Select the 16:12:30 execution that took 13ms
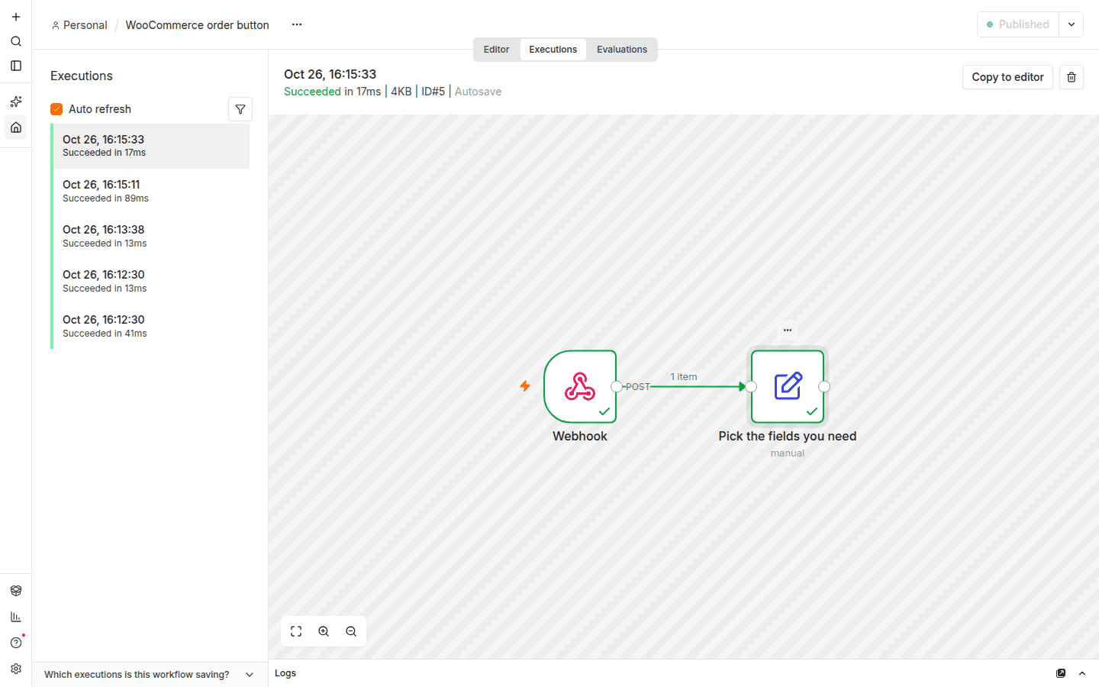 150,281
